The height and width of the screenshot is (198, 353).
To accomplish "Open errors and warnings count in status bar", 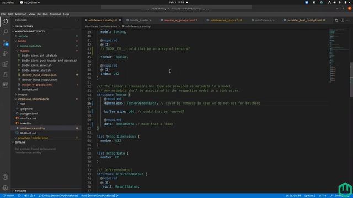I will click(30, 196).
